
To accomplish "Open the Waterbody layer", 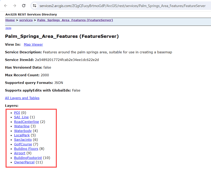I will tap(23, 131).
